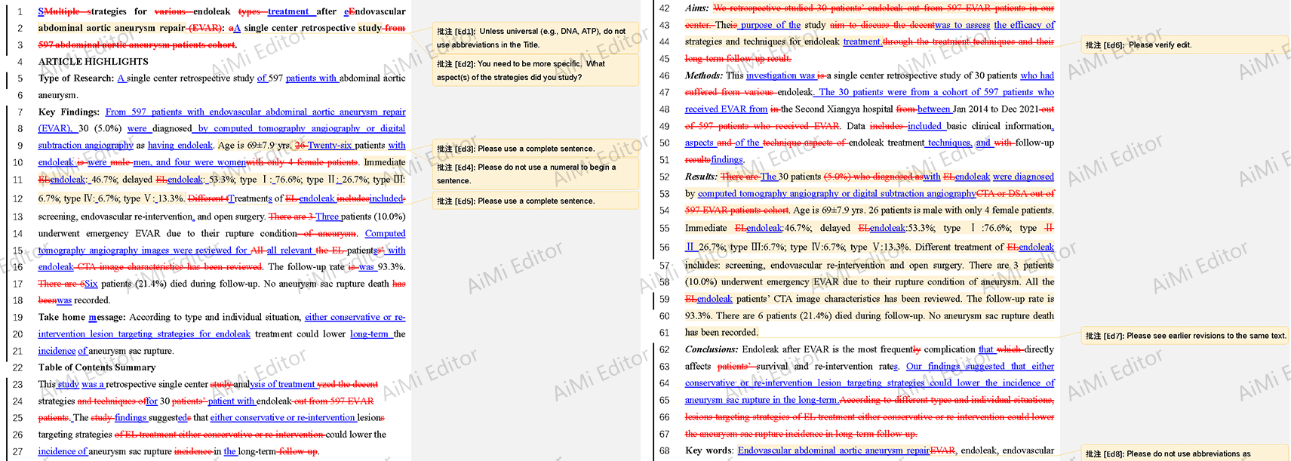Open comment Ed1 about abbreviations in the Title
This screenshot has width=1291, height=461.
[535, 38]
